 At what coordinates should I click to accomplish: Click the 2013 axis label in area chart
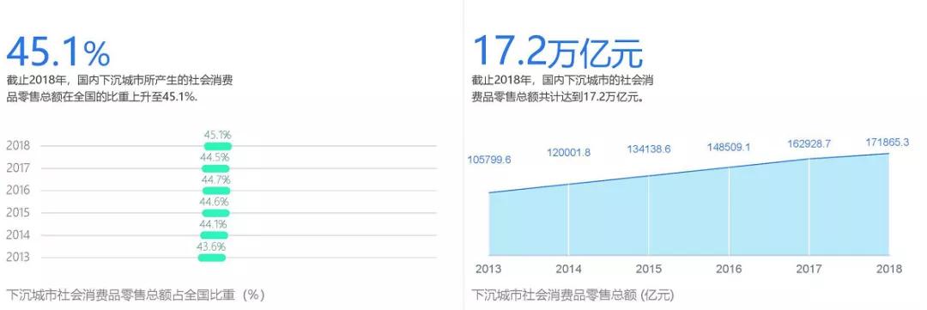[x=488, y=269]
